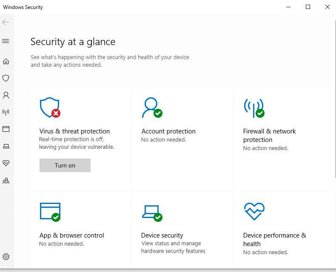Click the 'Security at a glance' heading
The image size is (336, 272).
(73, 42)
